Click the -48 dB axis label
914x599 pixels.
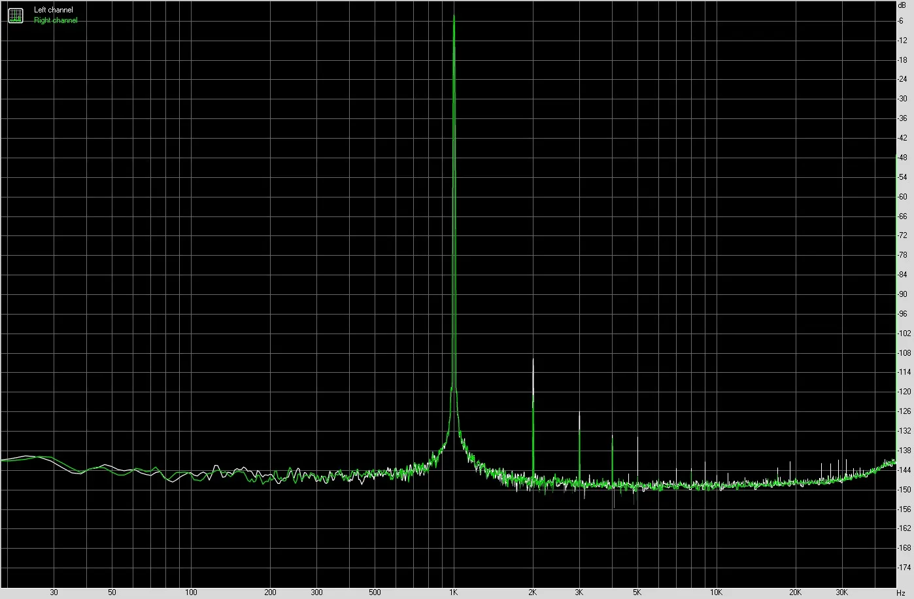click(902, 158)
